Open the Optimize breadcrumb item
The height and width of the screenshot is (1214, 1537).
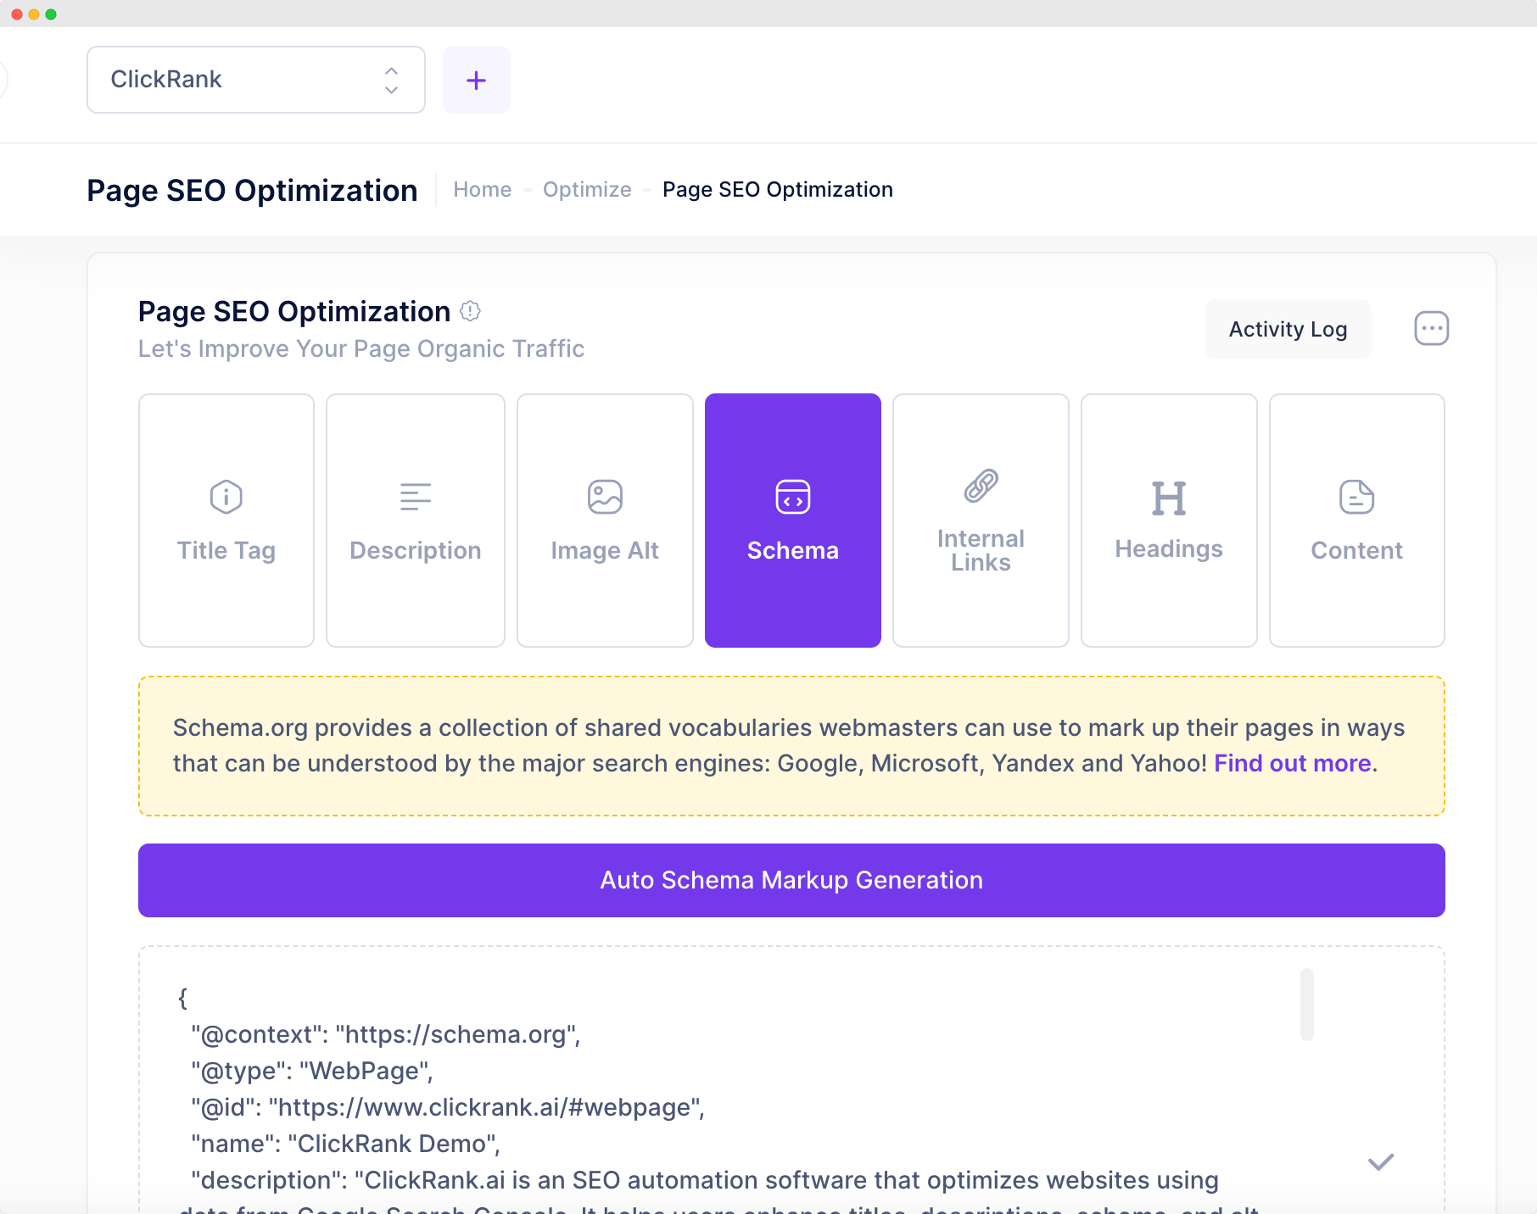coord(586,189)
